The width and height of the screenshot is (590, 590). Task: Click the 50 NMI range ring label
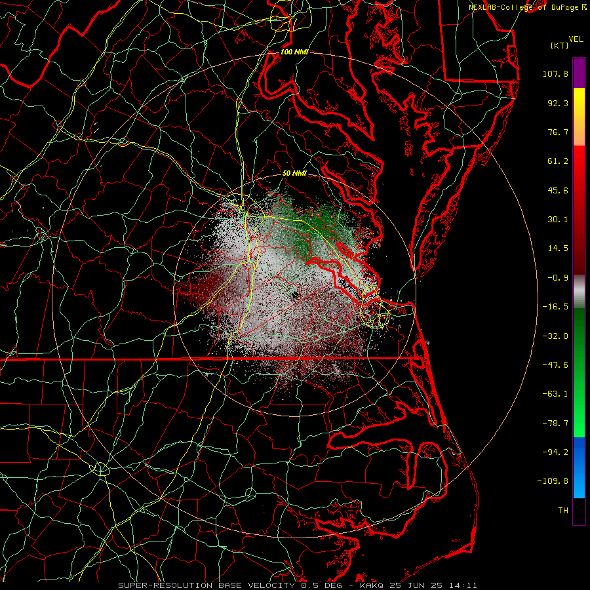coord(294,173)
